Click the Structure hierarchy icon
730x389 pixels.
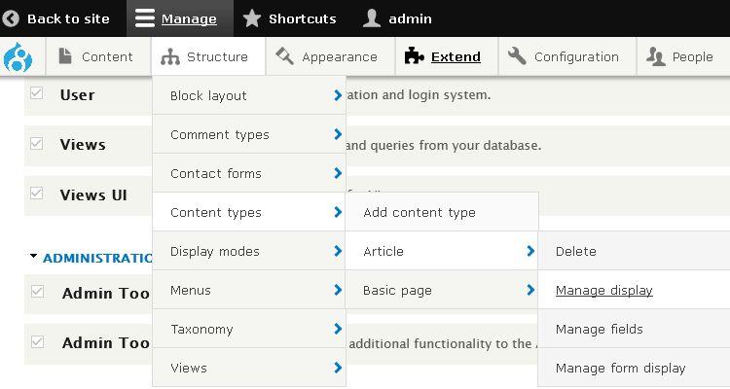tap(170, 56)
